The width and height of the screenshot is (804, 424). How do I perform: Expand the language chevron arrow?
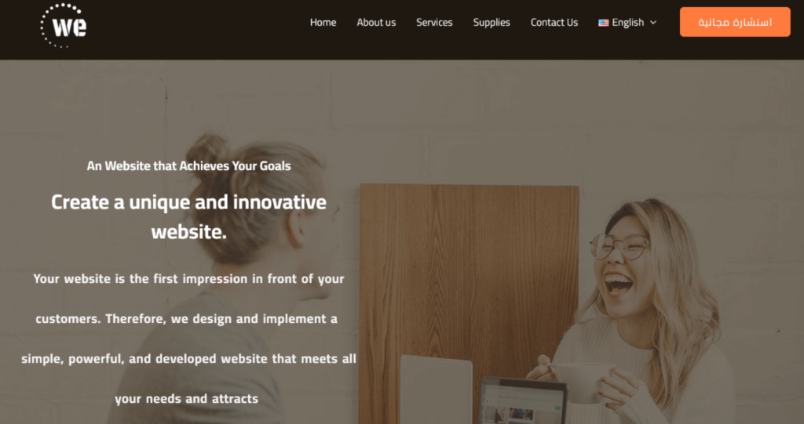(653, 23)
